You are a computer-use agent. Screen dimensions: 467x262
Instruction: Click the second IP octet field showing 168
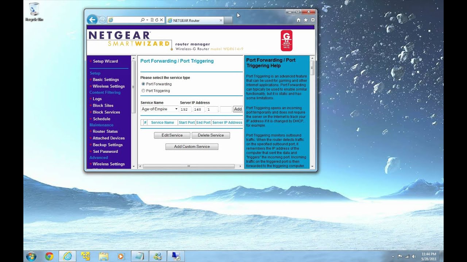coord(199,109)
